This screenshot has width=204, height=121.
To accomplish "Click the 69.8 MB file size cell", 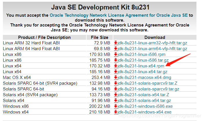I will coord(102,49).
